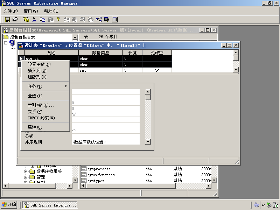Choose 插入列 from the context menu
This screenshot has width=280, height=210.
coord(45,71)
